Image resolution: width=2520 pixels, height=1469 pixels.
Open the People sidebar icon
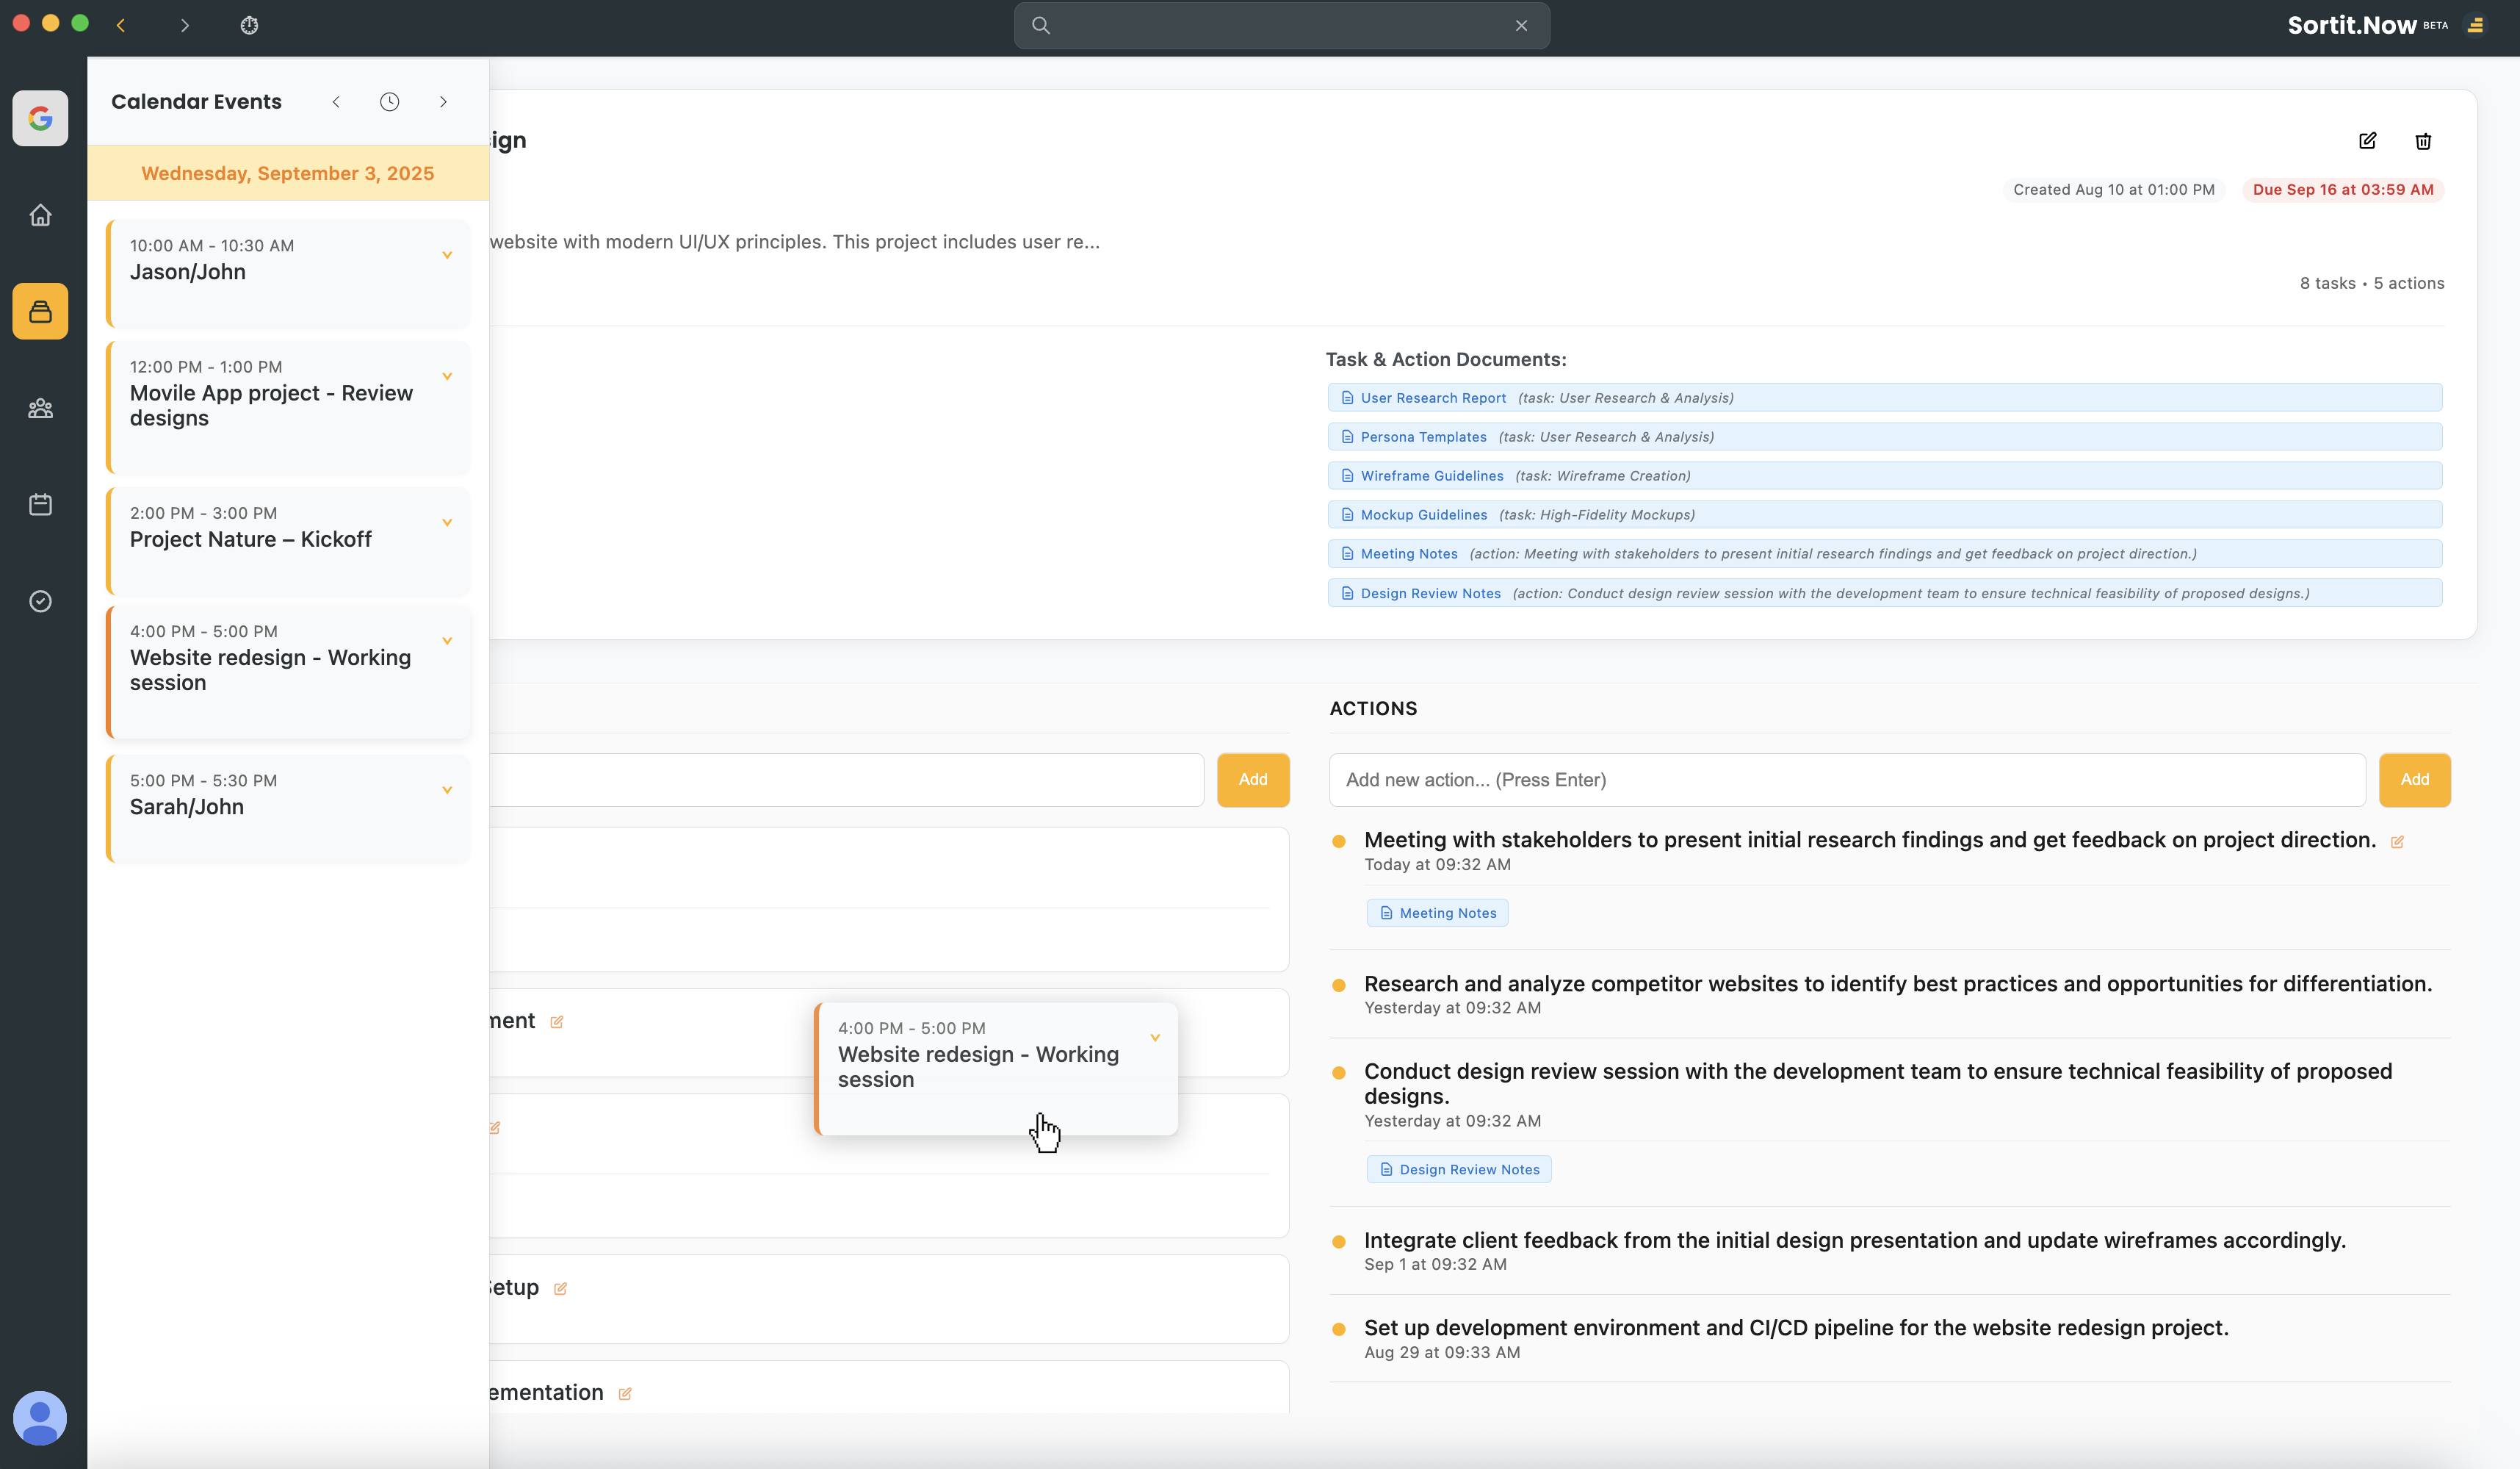point(40,409)
